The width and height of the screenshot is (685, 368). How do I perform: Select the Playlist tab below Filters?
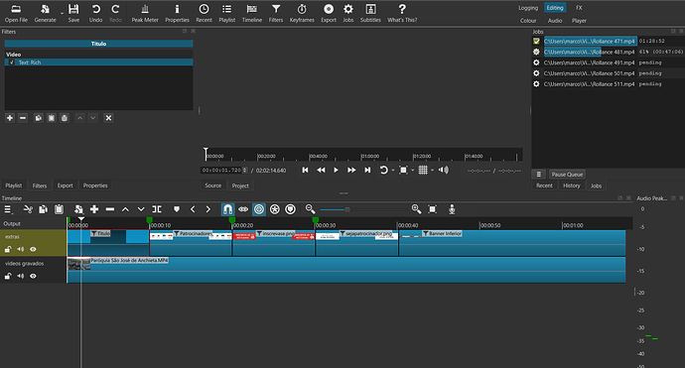pos(14,185)
